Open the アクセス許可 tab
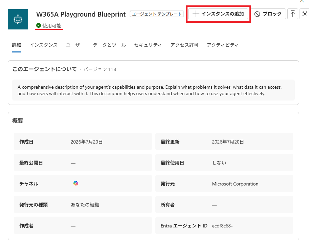The height and width of the screenshot is (241, 309). pos(184,45)
